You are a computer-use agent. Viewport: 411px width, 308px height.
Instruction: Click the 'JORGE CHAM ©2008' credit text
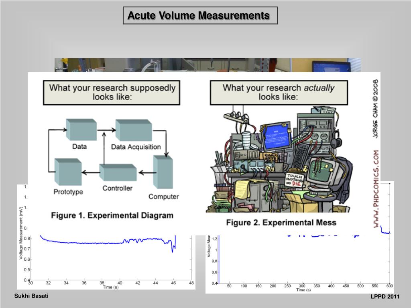pos(375,109)
